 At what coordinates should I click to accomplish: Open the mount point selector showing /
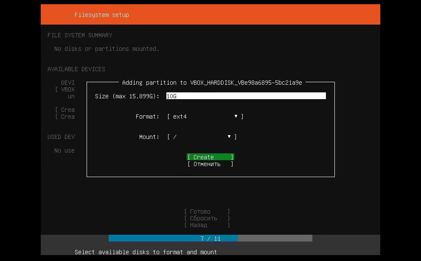point(202,137)
